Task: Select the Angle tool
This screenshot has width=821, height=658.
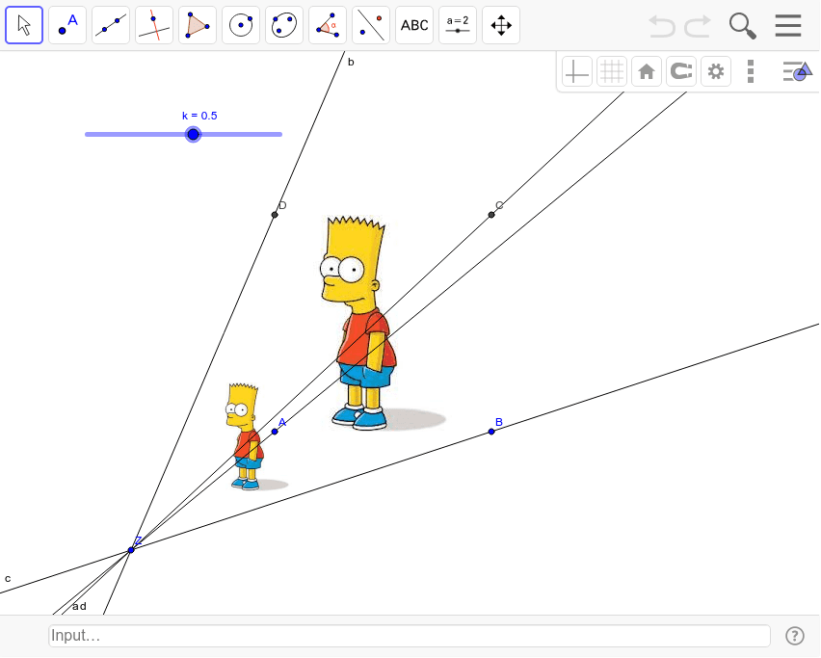Action: pos(328,25)
